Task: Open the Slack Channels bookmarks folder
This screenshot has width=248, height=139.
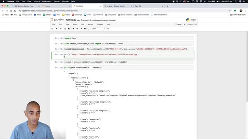Action: (126, 15)
